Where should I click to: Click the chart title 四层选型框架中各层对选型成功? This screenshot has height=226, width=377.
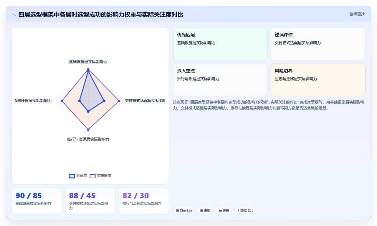(x=101, y=14)
